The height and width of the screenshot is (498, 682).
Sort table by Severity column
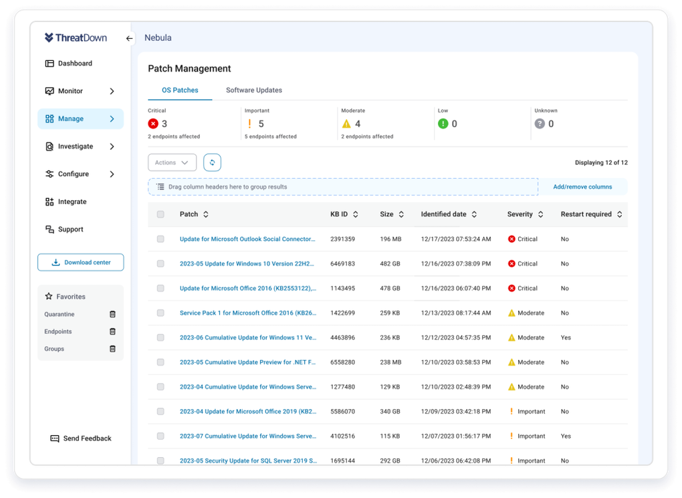point(540,215)
